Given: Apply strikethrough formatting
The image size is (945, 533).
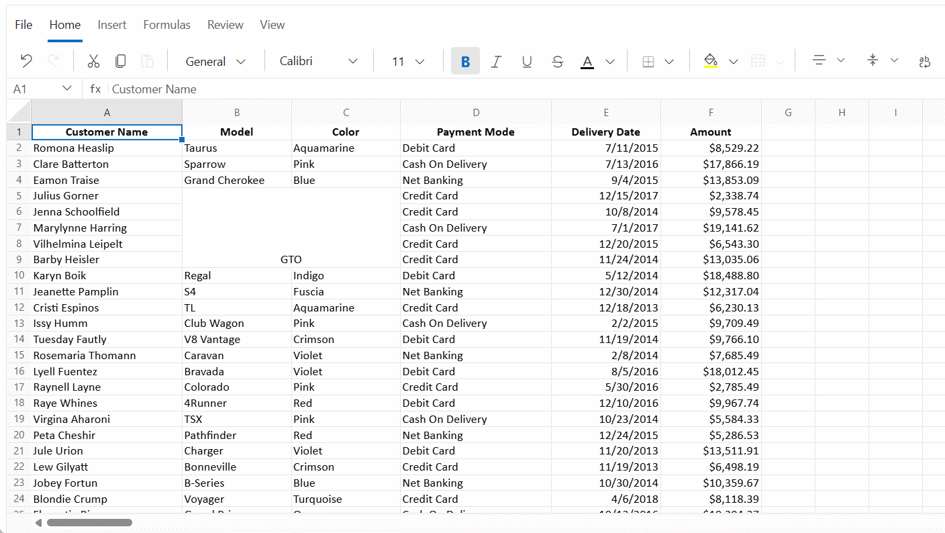Looking at the screenshot, I should (557, 62).
